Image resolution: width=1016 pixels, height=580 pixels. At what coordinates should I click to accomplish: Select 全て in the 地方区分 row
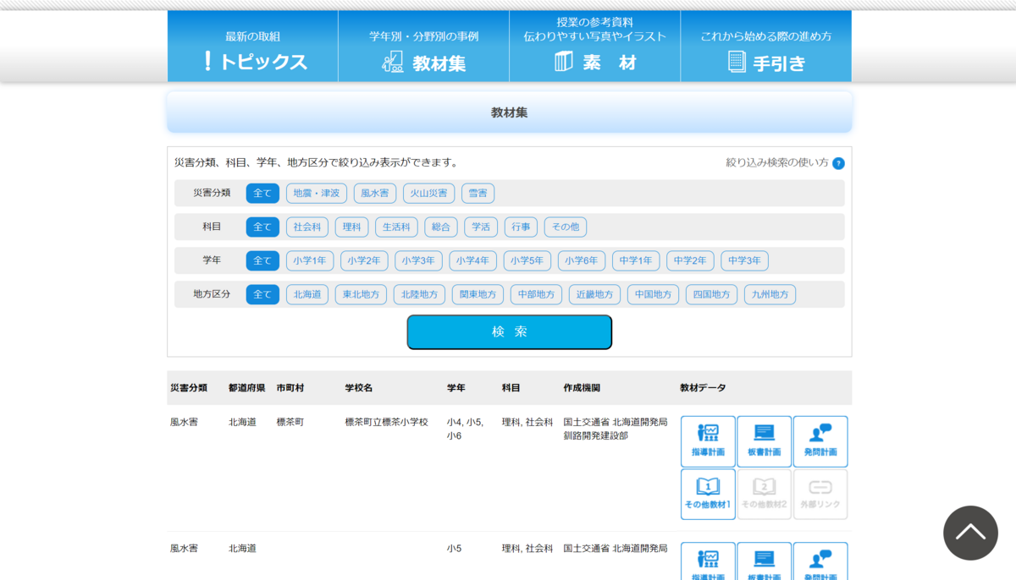coord(262,294)
